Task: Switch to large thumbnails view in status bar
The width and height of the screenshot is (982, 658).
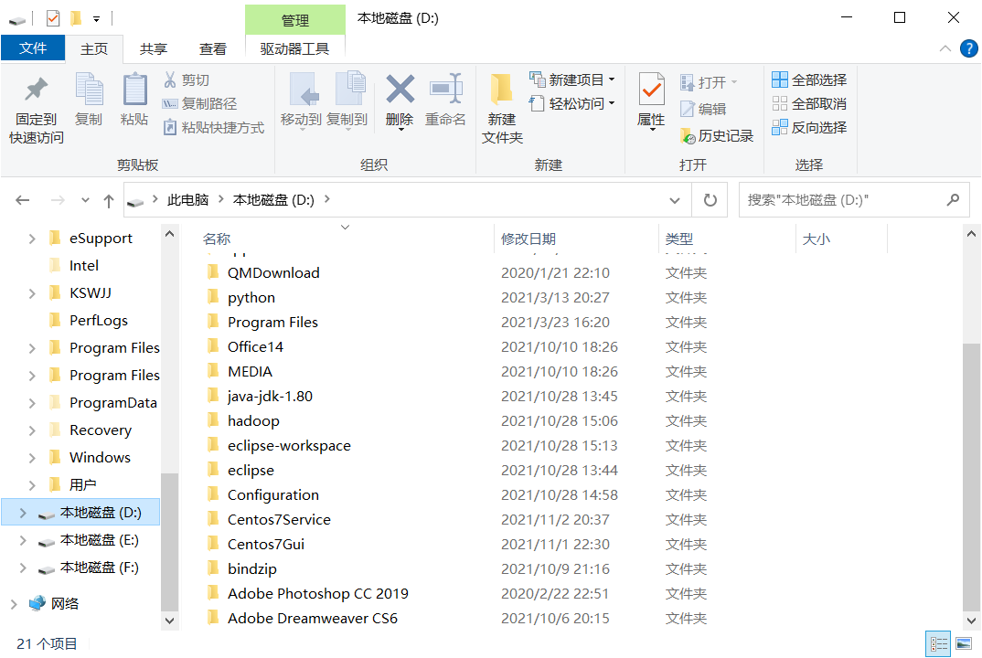Action: (963, 643)
